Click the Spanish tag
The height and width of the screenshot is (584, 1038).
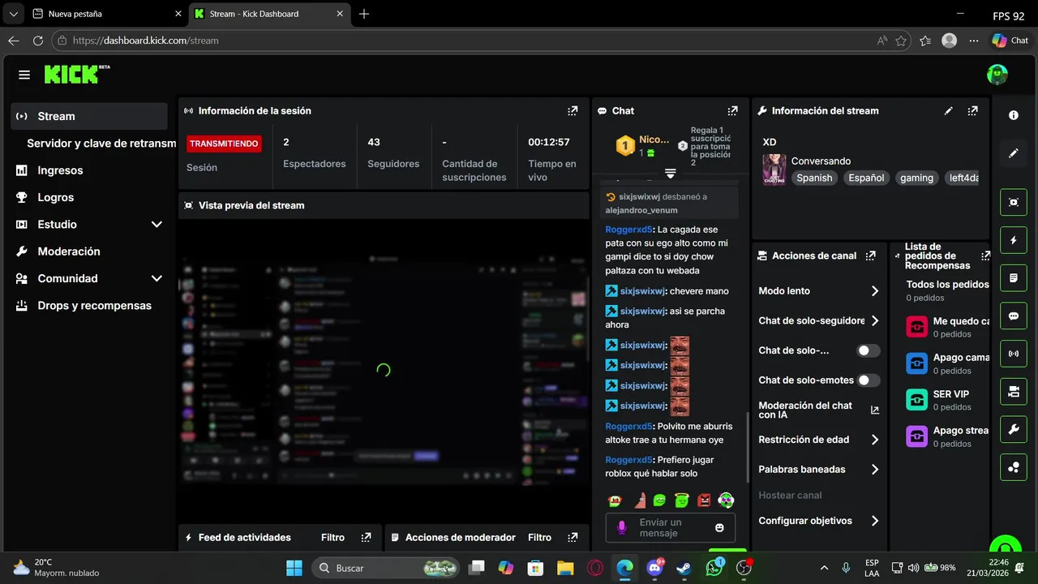tap(814, 178)
